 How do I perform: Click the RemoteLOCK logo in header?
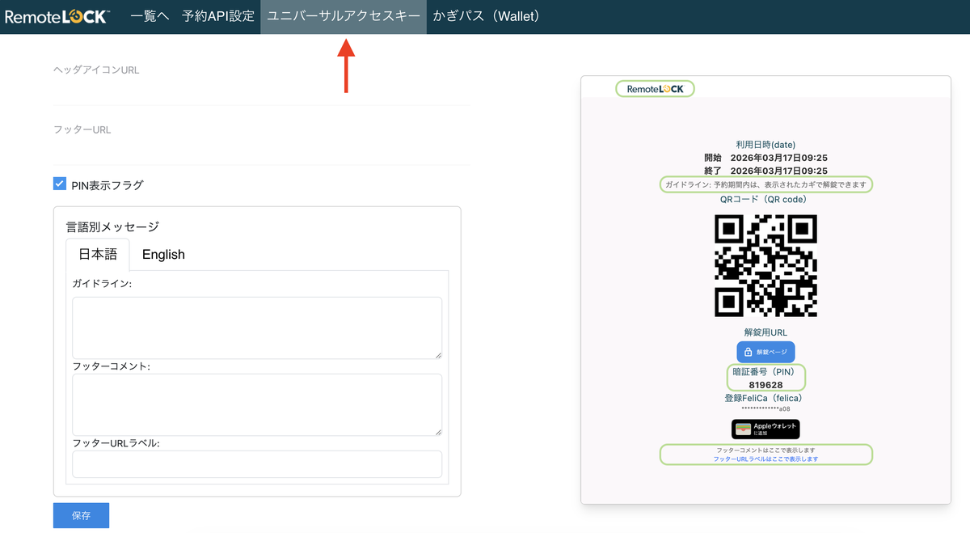click(x=56, y=16)
